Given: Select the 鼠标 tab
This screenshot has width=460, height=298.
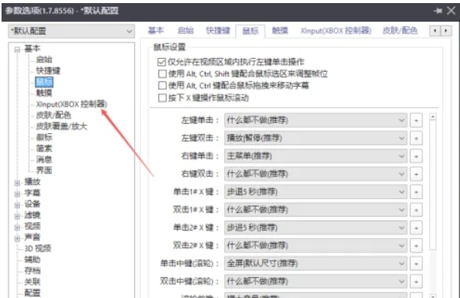Looking at the screenshot, I should coord(250,31).
